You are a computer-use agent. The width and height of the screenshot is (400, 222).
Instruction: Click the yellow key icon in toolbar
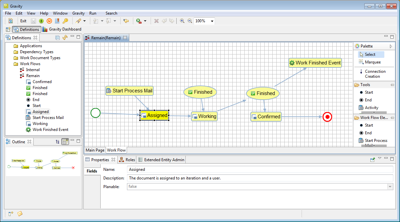click(65, 21)
